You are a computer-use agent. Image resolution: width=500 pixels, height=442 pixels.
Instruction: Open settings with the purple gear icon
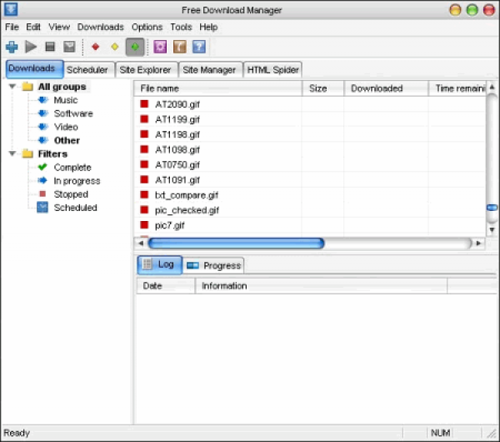point(160,47)
